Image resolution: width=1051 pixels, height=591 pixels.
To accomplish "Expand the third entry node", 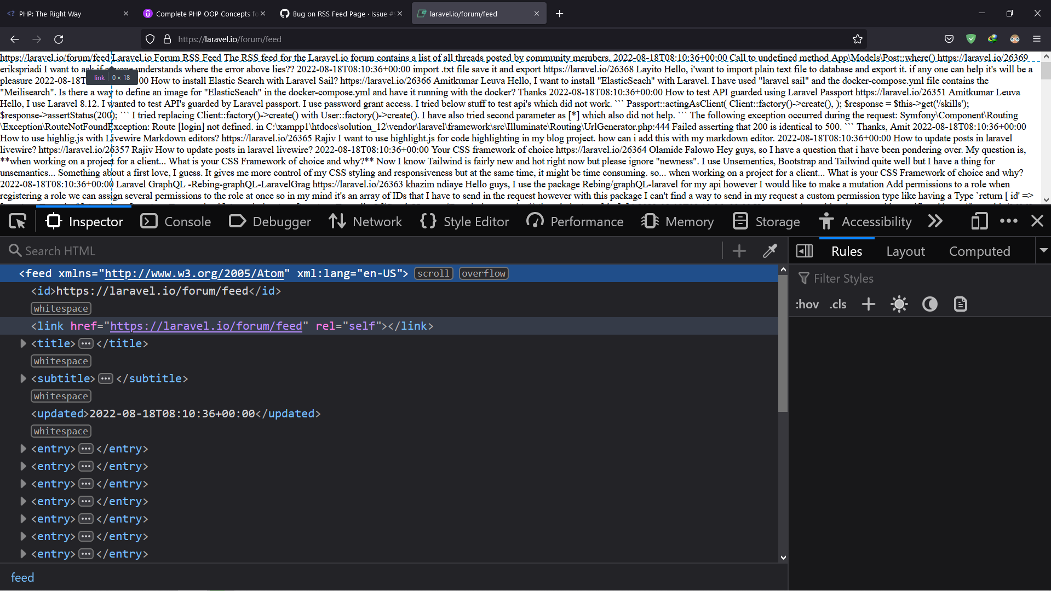I will tap(23, 484).
